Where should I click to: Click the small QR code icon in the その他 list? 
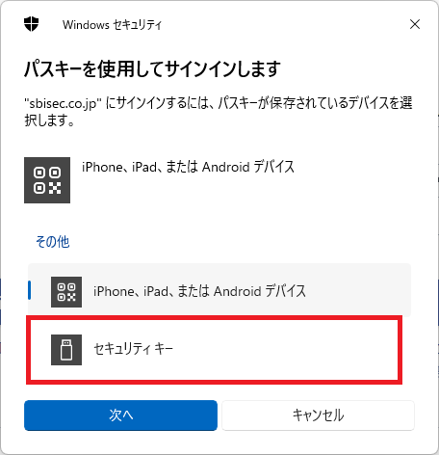click(x=66, y=292)
